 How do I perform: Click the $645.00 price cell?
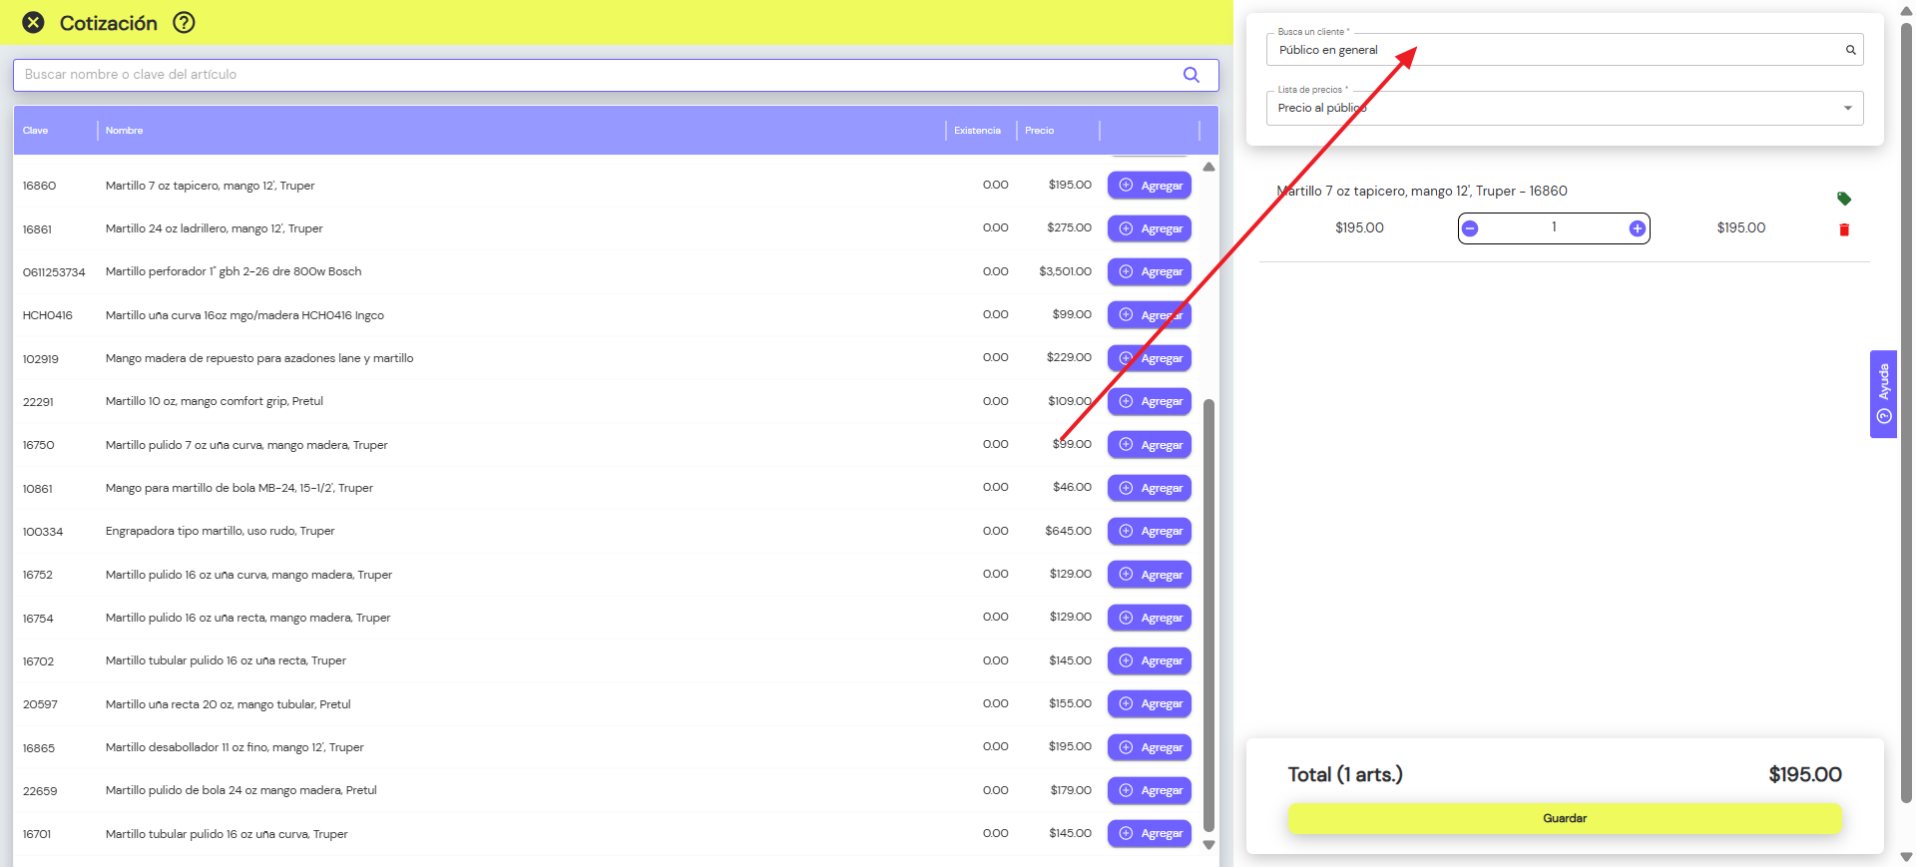(1068, 531)
